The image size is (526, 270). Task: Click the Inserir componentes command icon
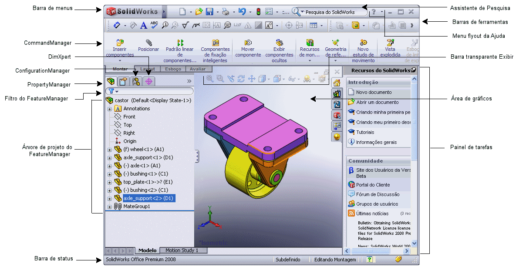tap(120, 43)
